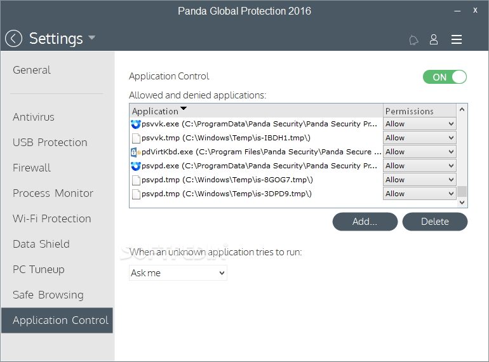Go back using the circled arrow icon
The width and height of the screenshot is (489, 362).
pyautogui.click(x=13, y=38)
